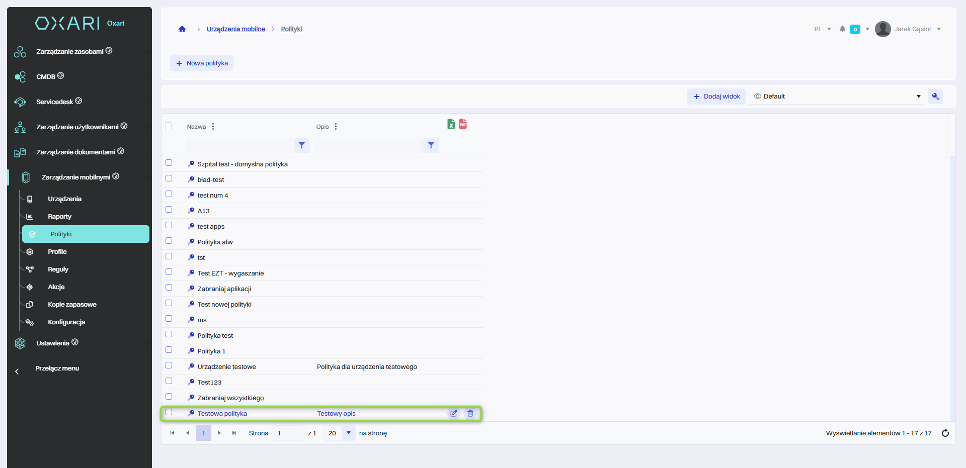Open the view settings wrench icon

click(x=935, y=97)
